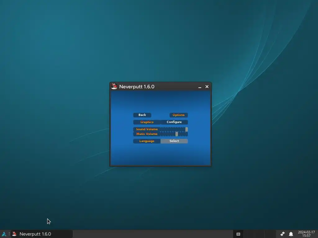This screenshot has width=318, height=238.
Task: Click the Neverputt icon in the title bar
Action: click(x=114, y=86)
